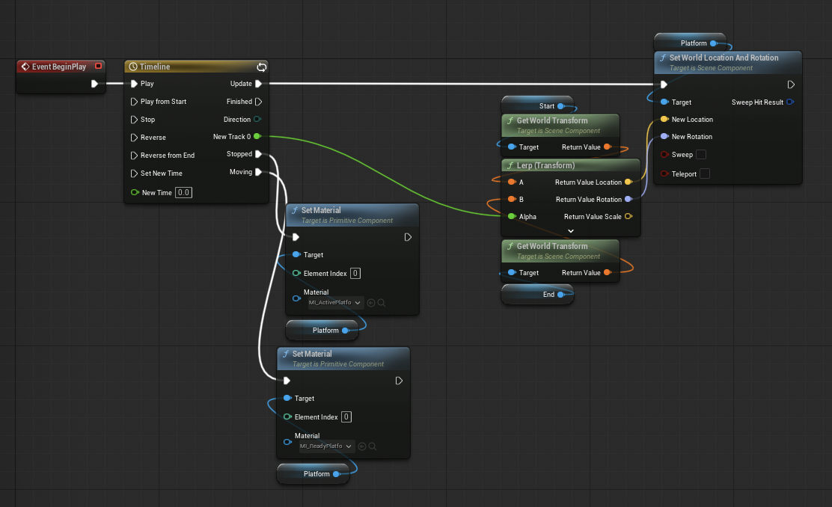The width and height of the screenshot is (832, 507).
Task: Click the red Sweep input pin
Action: tap(664, 154)
